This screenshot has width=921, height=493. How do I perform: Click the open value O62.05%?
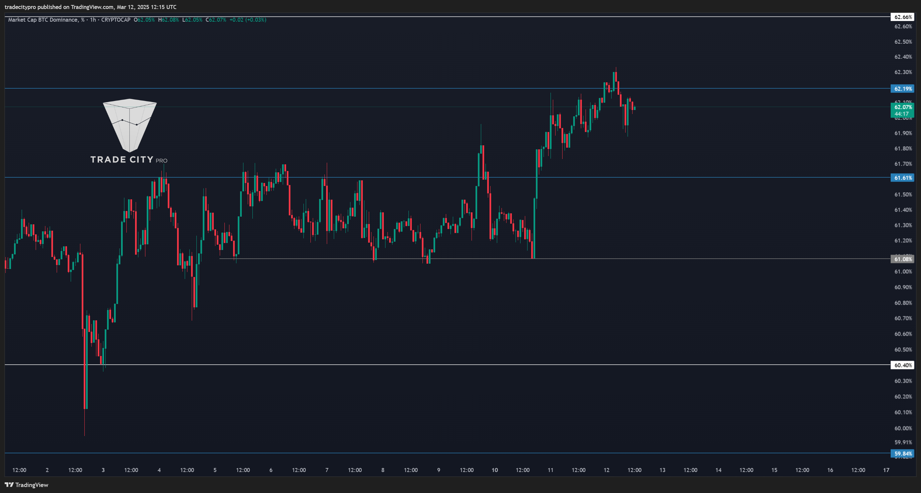pyautogui.click(x=144, y=20)
